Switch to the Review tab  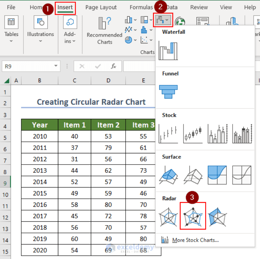(x=199, y=7)
